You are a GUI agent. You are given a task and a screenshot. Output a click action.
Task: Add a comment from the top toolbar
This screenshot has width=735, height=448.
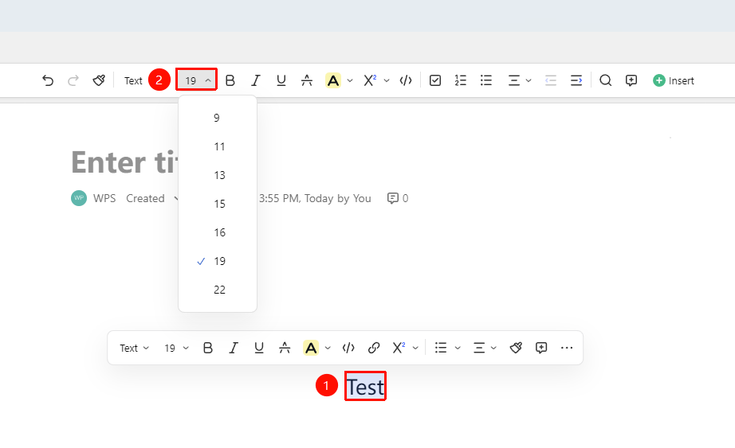[x=631, y=80]
